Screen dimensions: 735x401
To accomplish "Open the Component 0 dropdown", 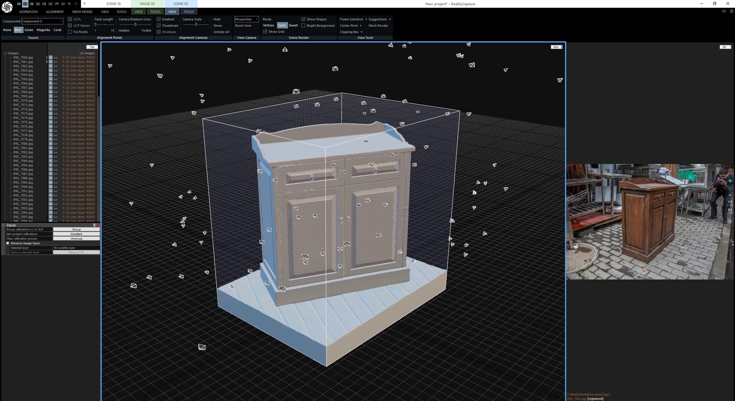I will (x=61, y=21).
